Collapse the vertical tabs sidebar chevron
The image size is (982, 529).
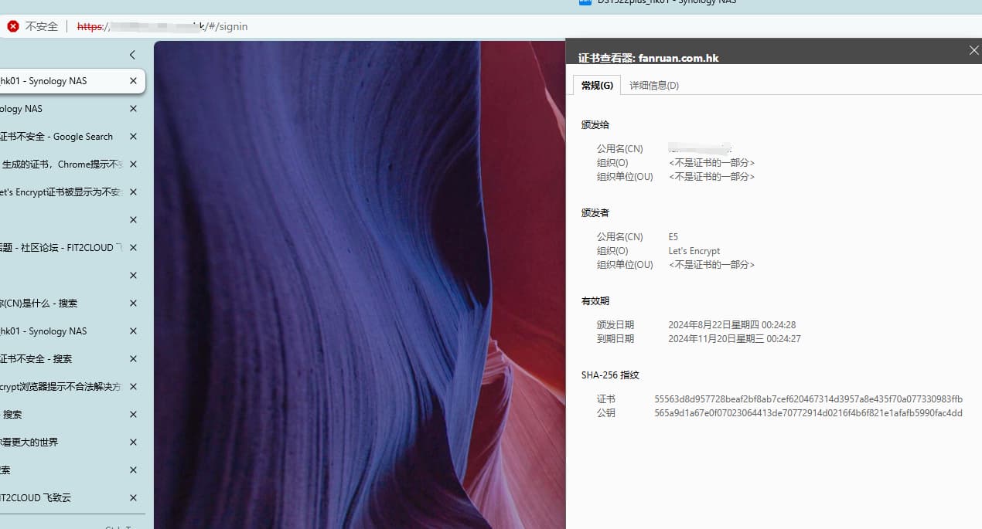click(x=132, y=55)
